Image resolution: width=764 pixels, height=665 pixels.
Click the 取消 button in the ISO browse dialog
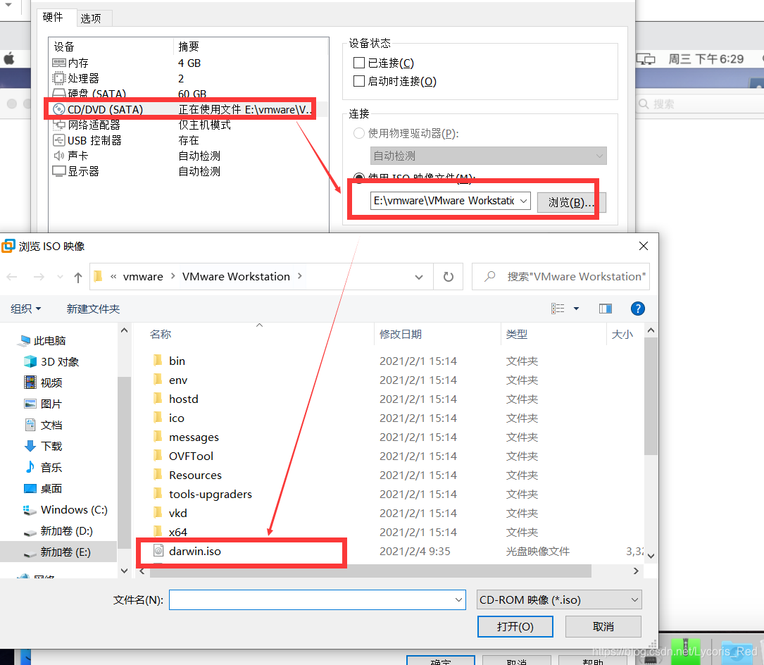click(x=603, y=626)
